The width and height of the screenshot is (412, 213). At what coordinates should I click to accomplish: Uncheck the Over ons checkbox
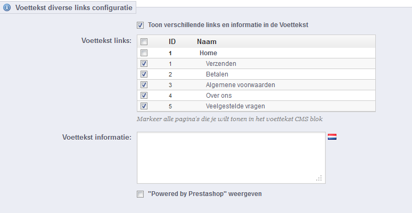[144, 96]
